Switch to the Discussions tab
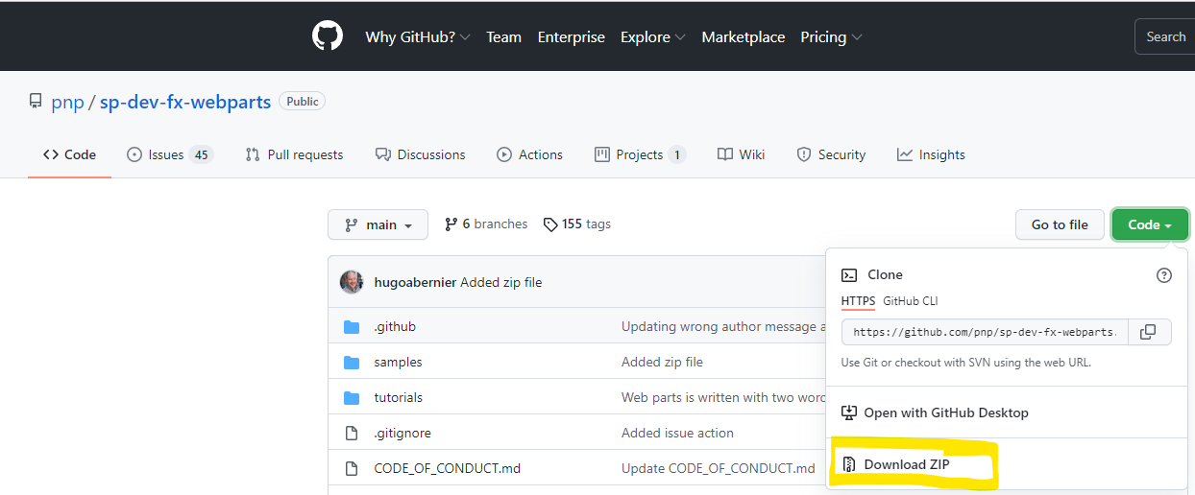Image resolution: width=1195 pixels, height=495 pixels. tap(420, 154)
